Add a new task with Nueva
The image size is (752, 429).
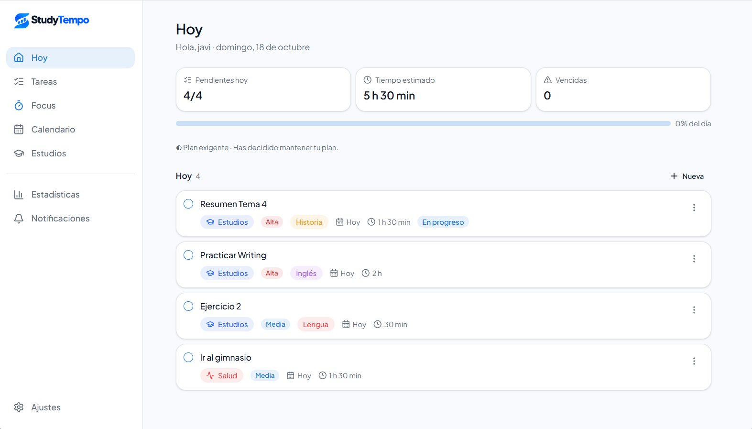(687, 176)
